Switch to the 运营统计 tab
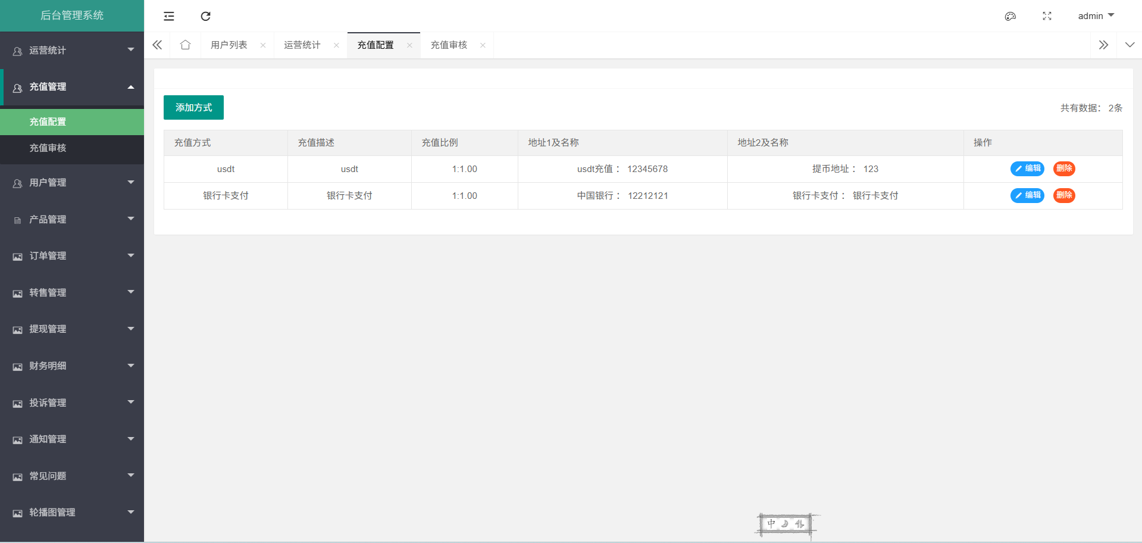This screenshot has width=1142, height=543. [x=302, y=45]
